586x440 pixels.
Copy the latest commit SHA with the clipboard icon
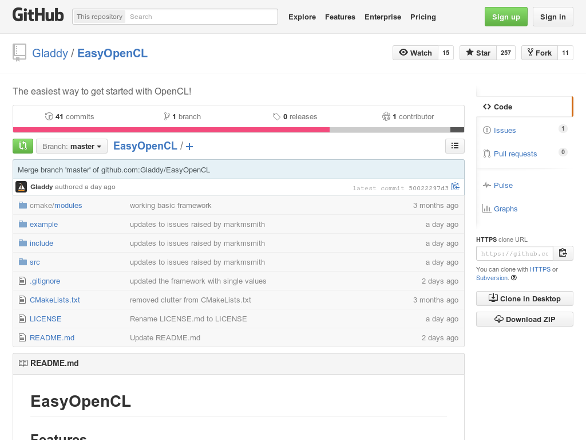click(x=455, y=186)
